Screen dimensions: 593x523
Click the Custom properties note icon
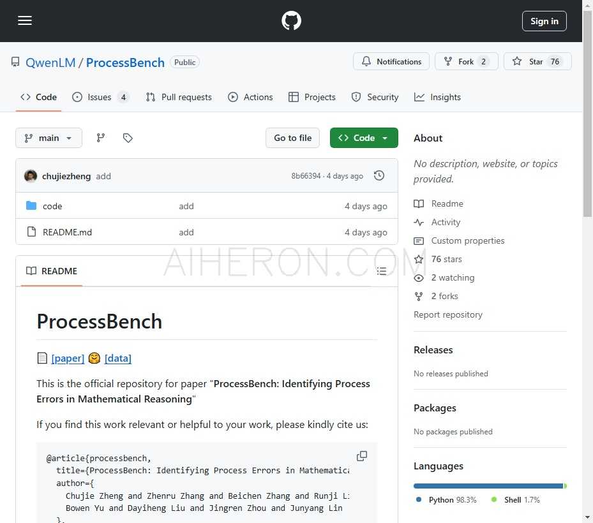[419, 240]
